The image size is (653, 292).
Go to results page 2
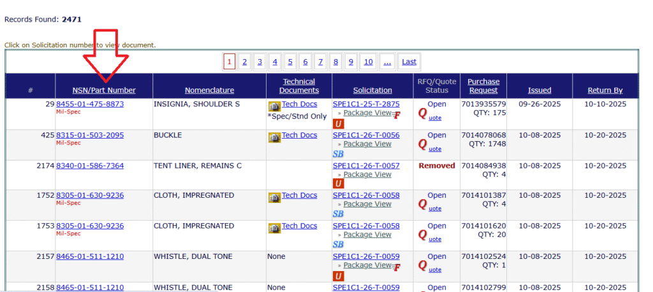point(244,62)
